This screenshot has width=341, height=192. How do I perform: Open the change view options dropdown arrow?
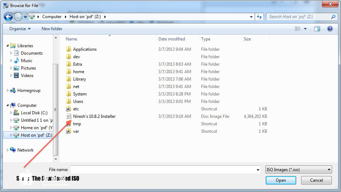305,29
